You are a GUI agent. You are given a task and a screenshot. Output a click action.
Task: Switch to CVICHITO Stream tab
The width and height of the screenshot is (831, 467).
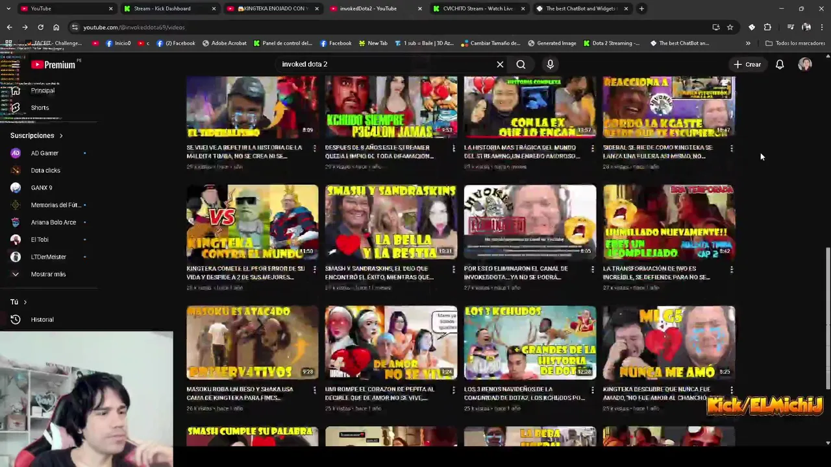(x=479, y=8)
